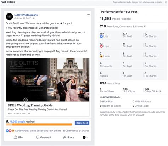Open the profile selector dropdown arrow
This screenshot has width=168, height=146.
click(87, 137)
